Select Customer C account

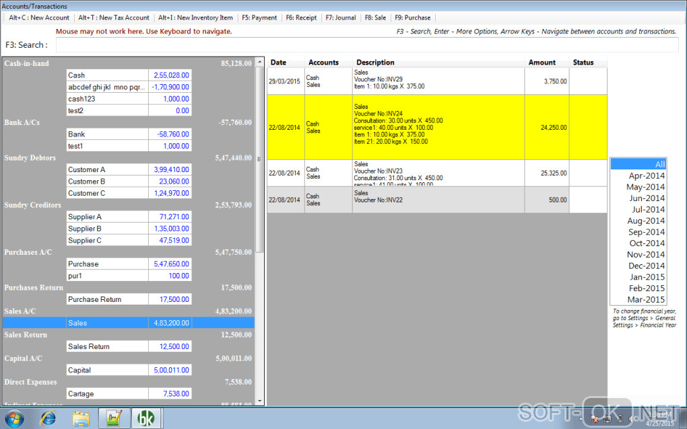(129, 193)
